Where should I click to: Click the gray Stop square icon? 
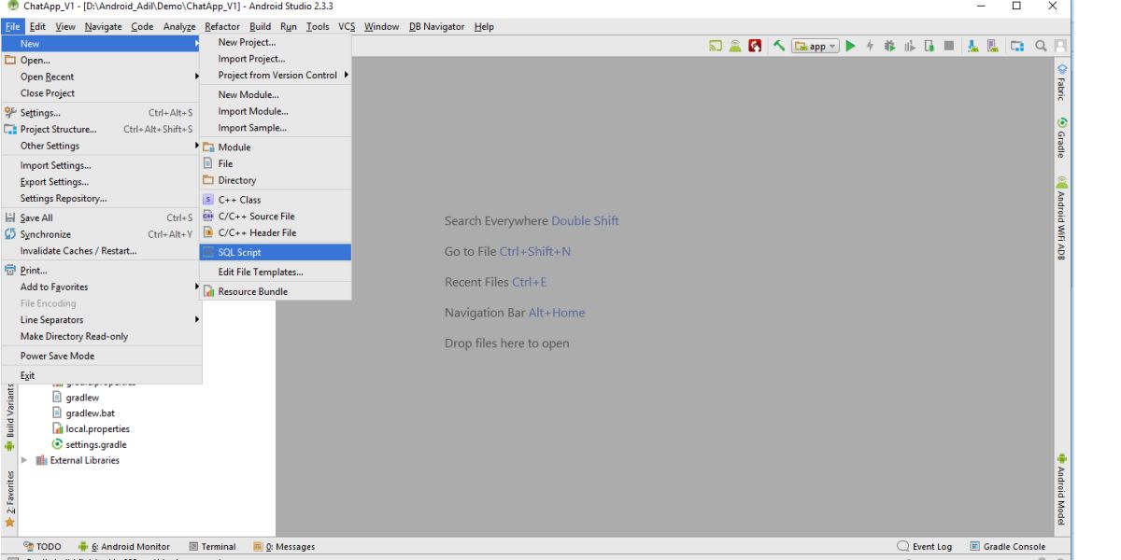click(949, 46)
